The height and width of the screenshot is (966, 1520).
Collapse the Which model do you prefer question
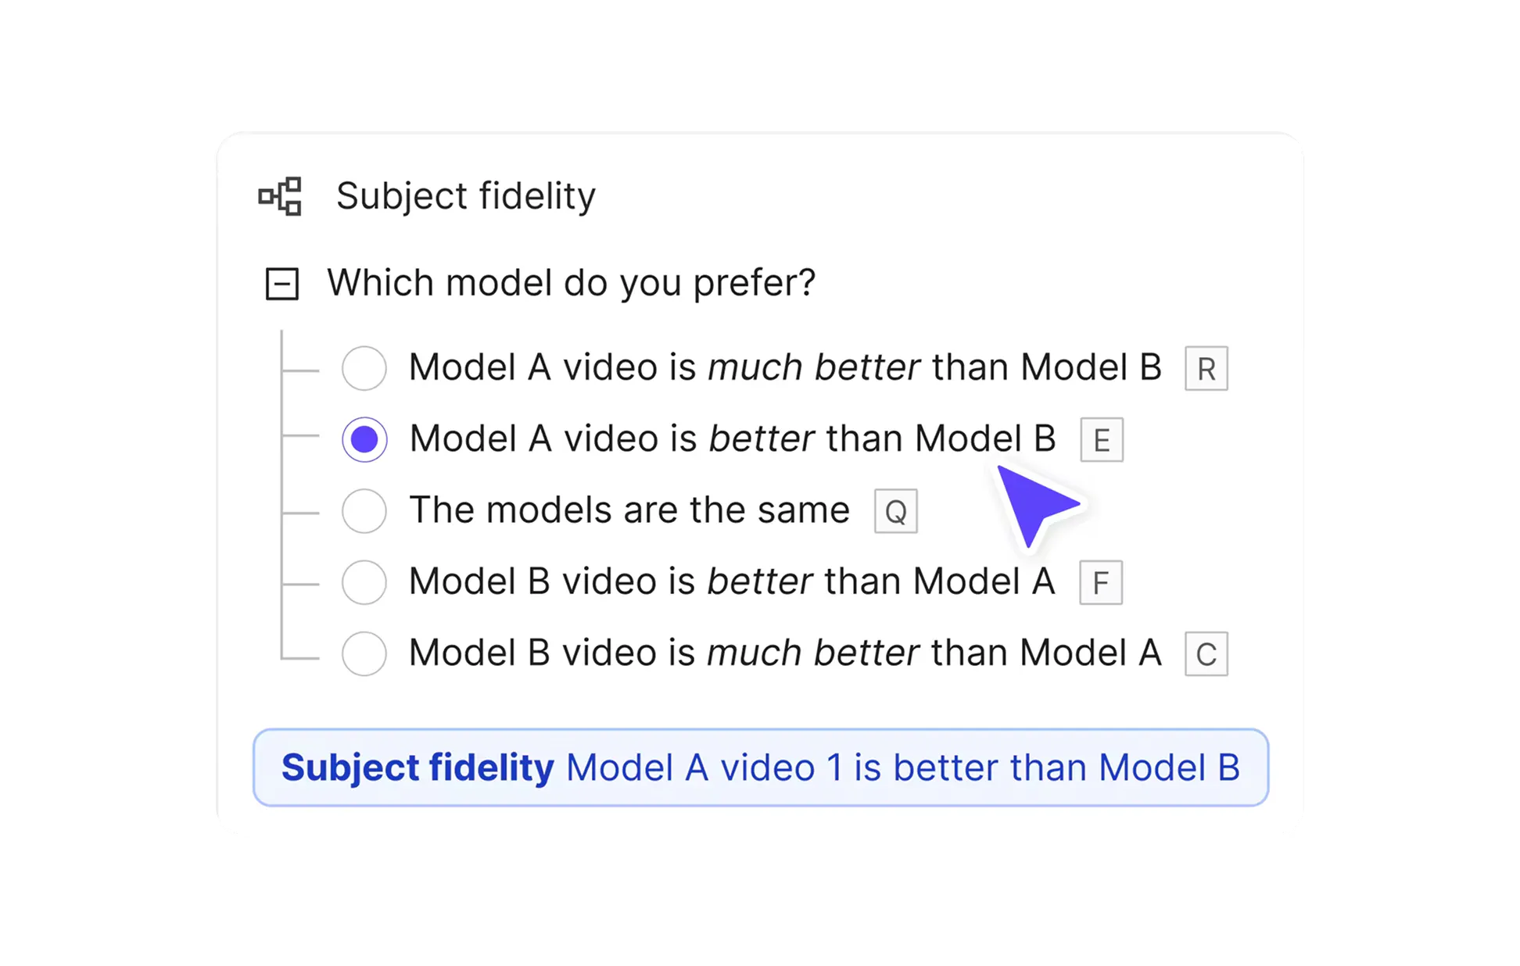(x=282, y=284)
